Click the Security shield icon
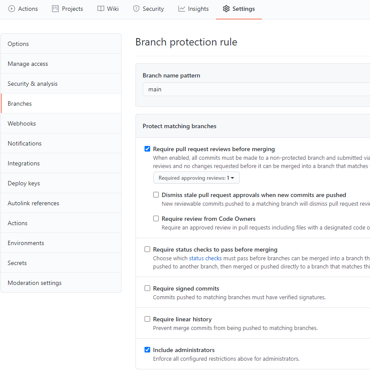This screenshot has height=375, width=370. coord(136,9)
